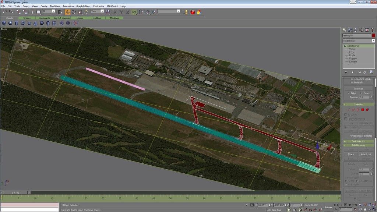Click the Undo arrow icon
This screenshot has height=212, width=377.
tap(5, 12)
